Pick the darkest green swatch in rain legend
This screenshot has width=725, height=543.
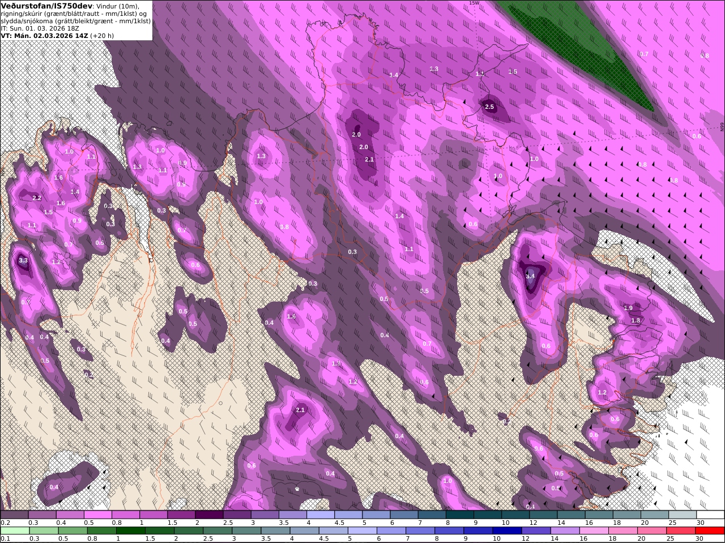coord(130,531)
